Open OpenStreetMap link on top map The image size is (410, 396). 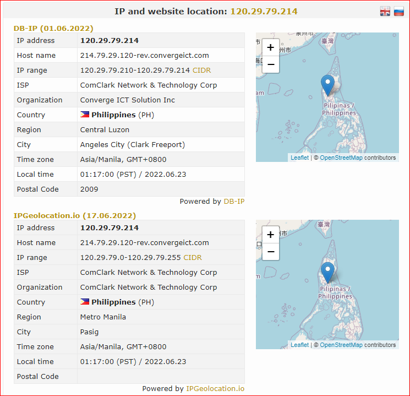coord(341,158)
